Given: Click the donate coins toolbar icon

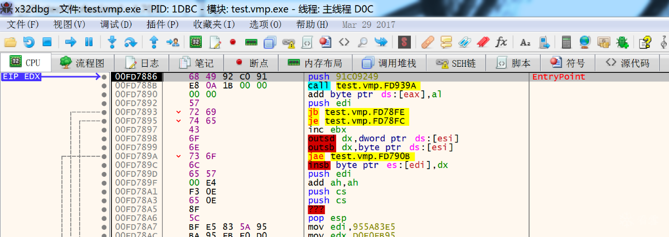Looking at the screenshot, I should pos(604,42).
